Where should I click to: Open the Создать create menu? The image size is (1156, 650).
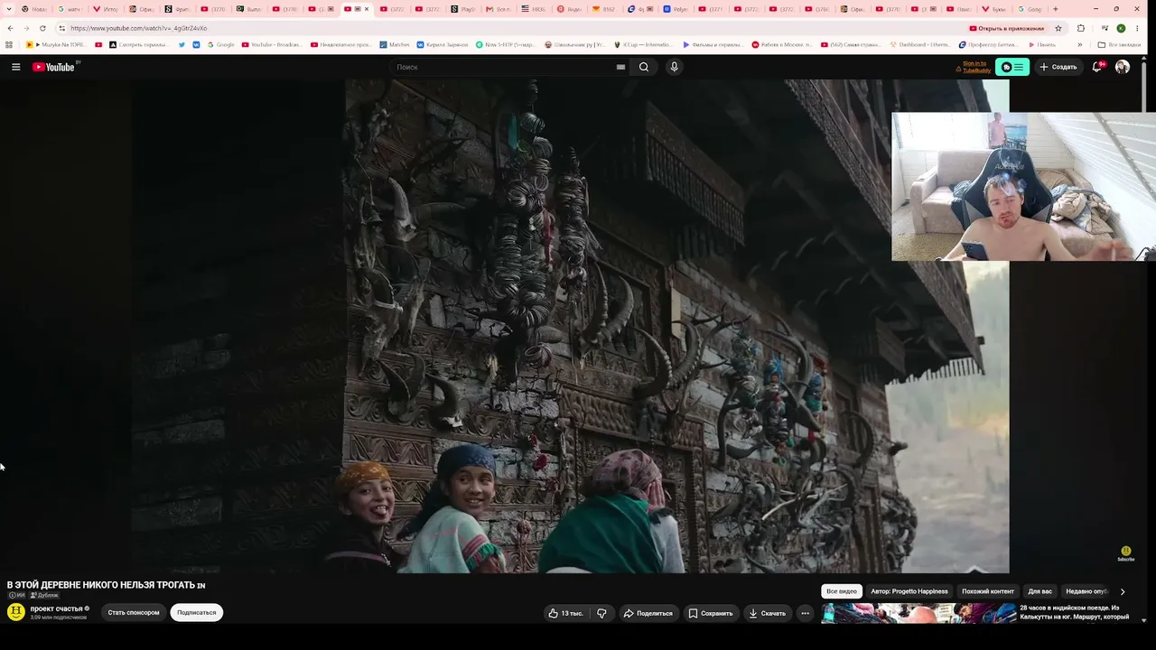pyautogui.click(x=1058, y=67)
